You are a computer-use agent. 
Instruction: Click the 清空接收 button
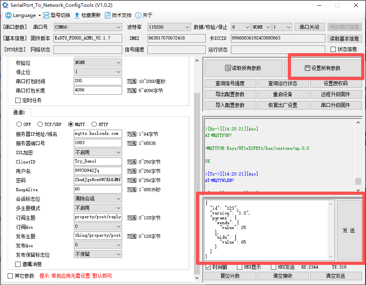(x=283, y=276)
